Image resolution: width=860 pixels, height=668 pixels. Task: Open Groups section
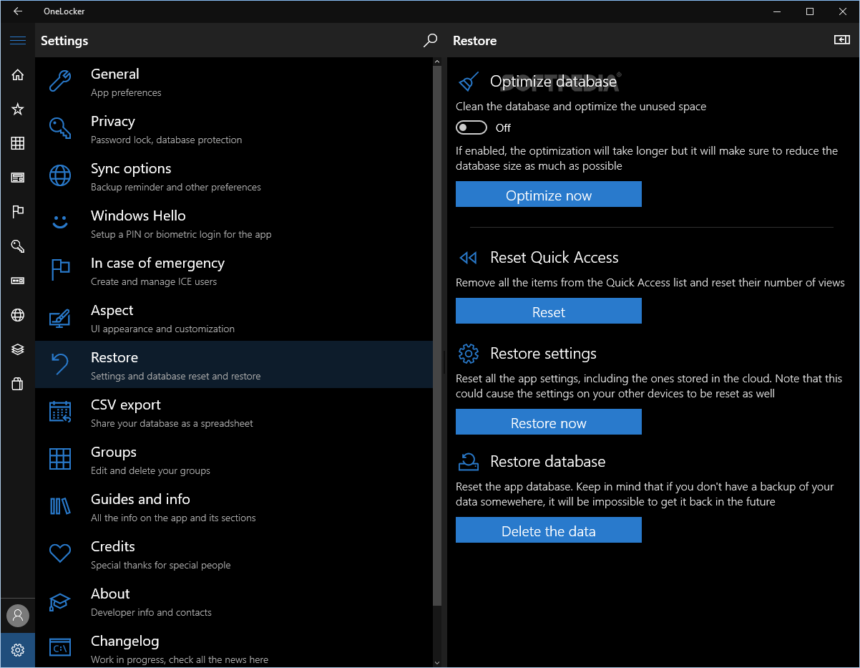tap(234, 459)
